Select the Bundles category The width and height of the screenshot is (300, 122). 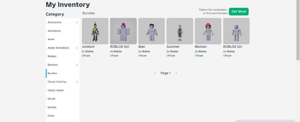pos(63,73)
